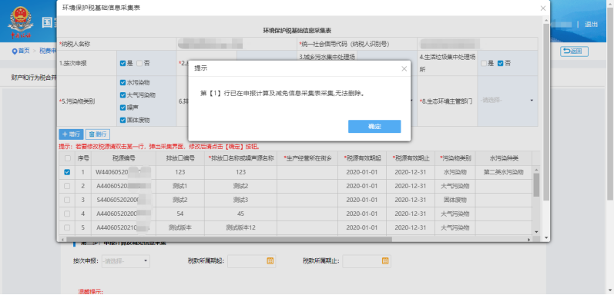Click cell 测试1 in row 2
The width and height of the screenshot is (614, 295).
click(x=180, y=186)
